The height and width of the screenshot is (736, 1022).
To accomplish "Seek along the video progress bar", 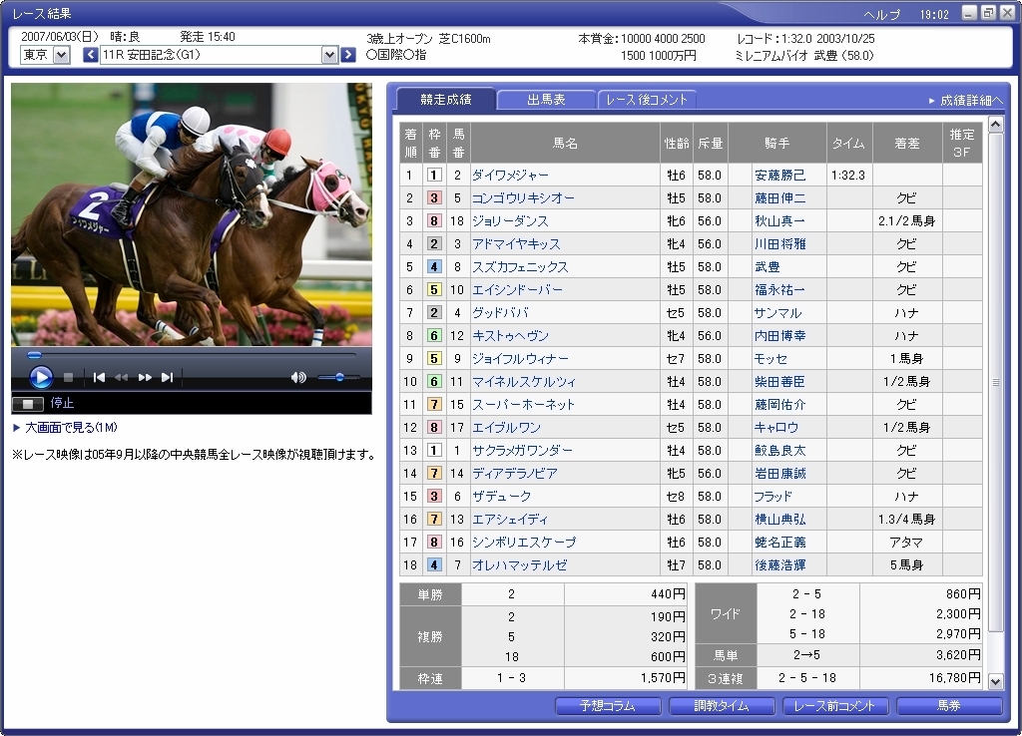I will [191, 356].
